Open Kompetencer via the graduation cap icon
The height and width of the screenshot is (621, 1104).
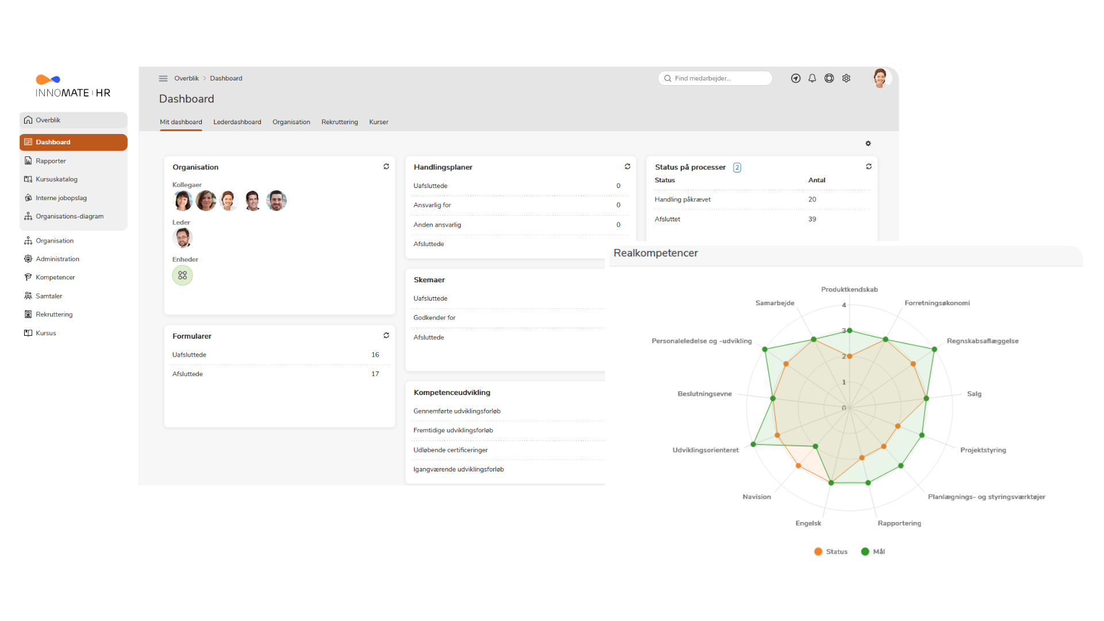(x=28, y=277)
